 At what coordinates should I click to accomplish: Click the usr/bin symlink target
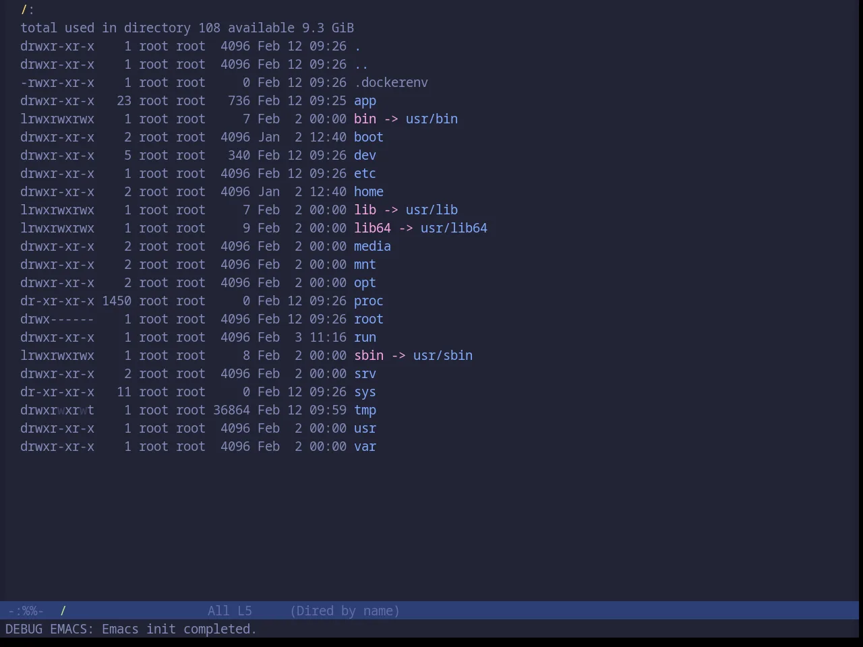click(x=431, y=119)
